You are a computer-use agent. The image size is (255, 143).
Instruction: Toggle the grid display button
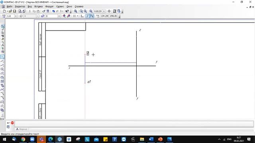click(x=75, y=16)
